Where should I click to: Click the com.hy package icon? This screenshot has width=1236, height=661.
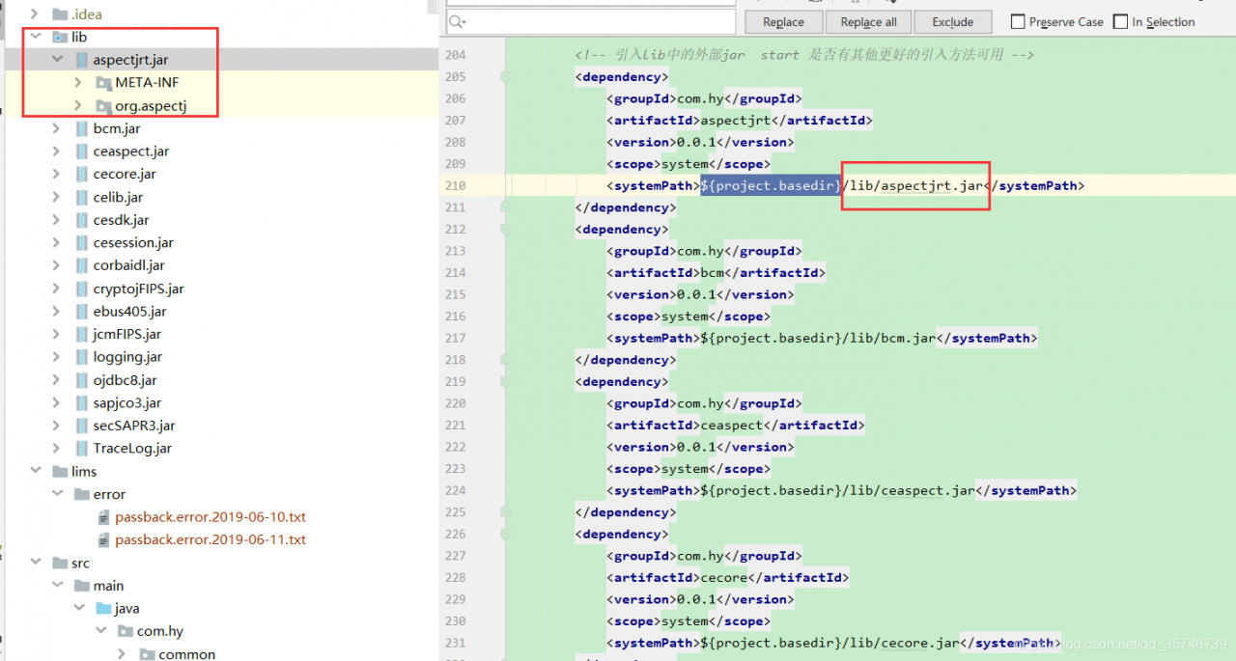pos(125,631)
